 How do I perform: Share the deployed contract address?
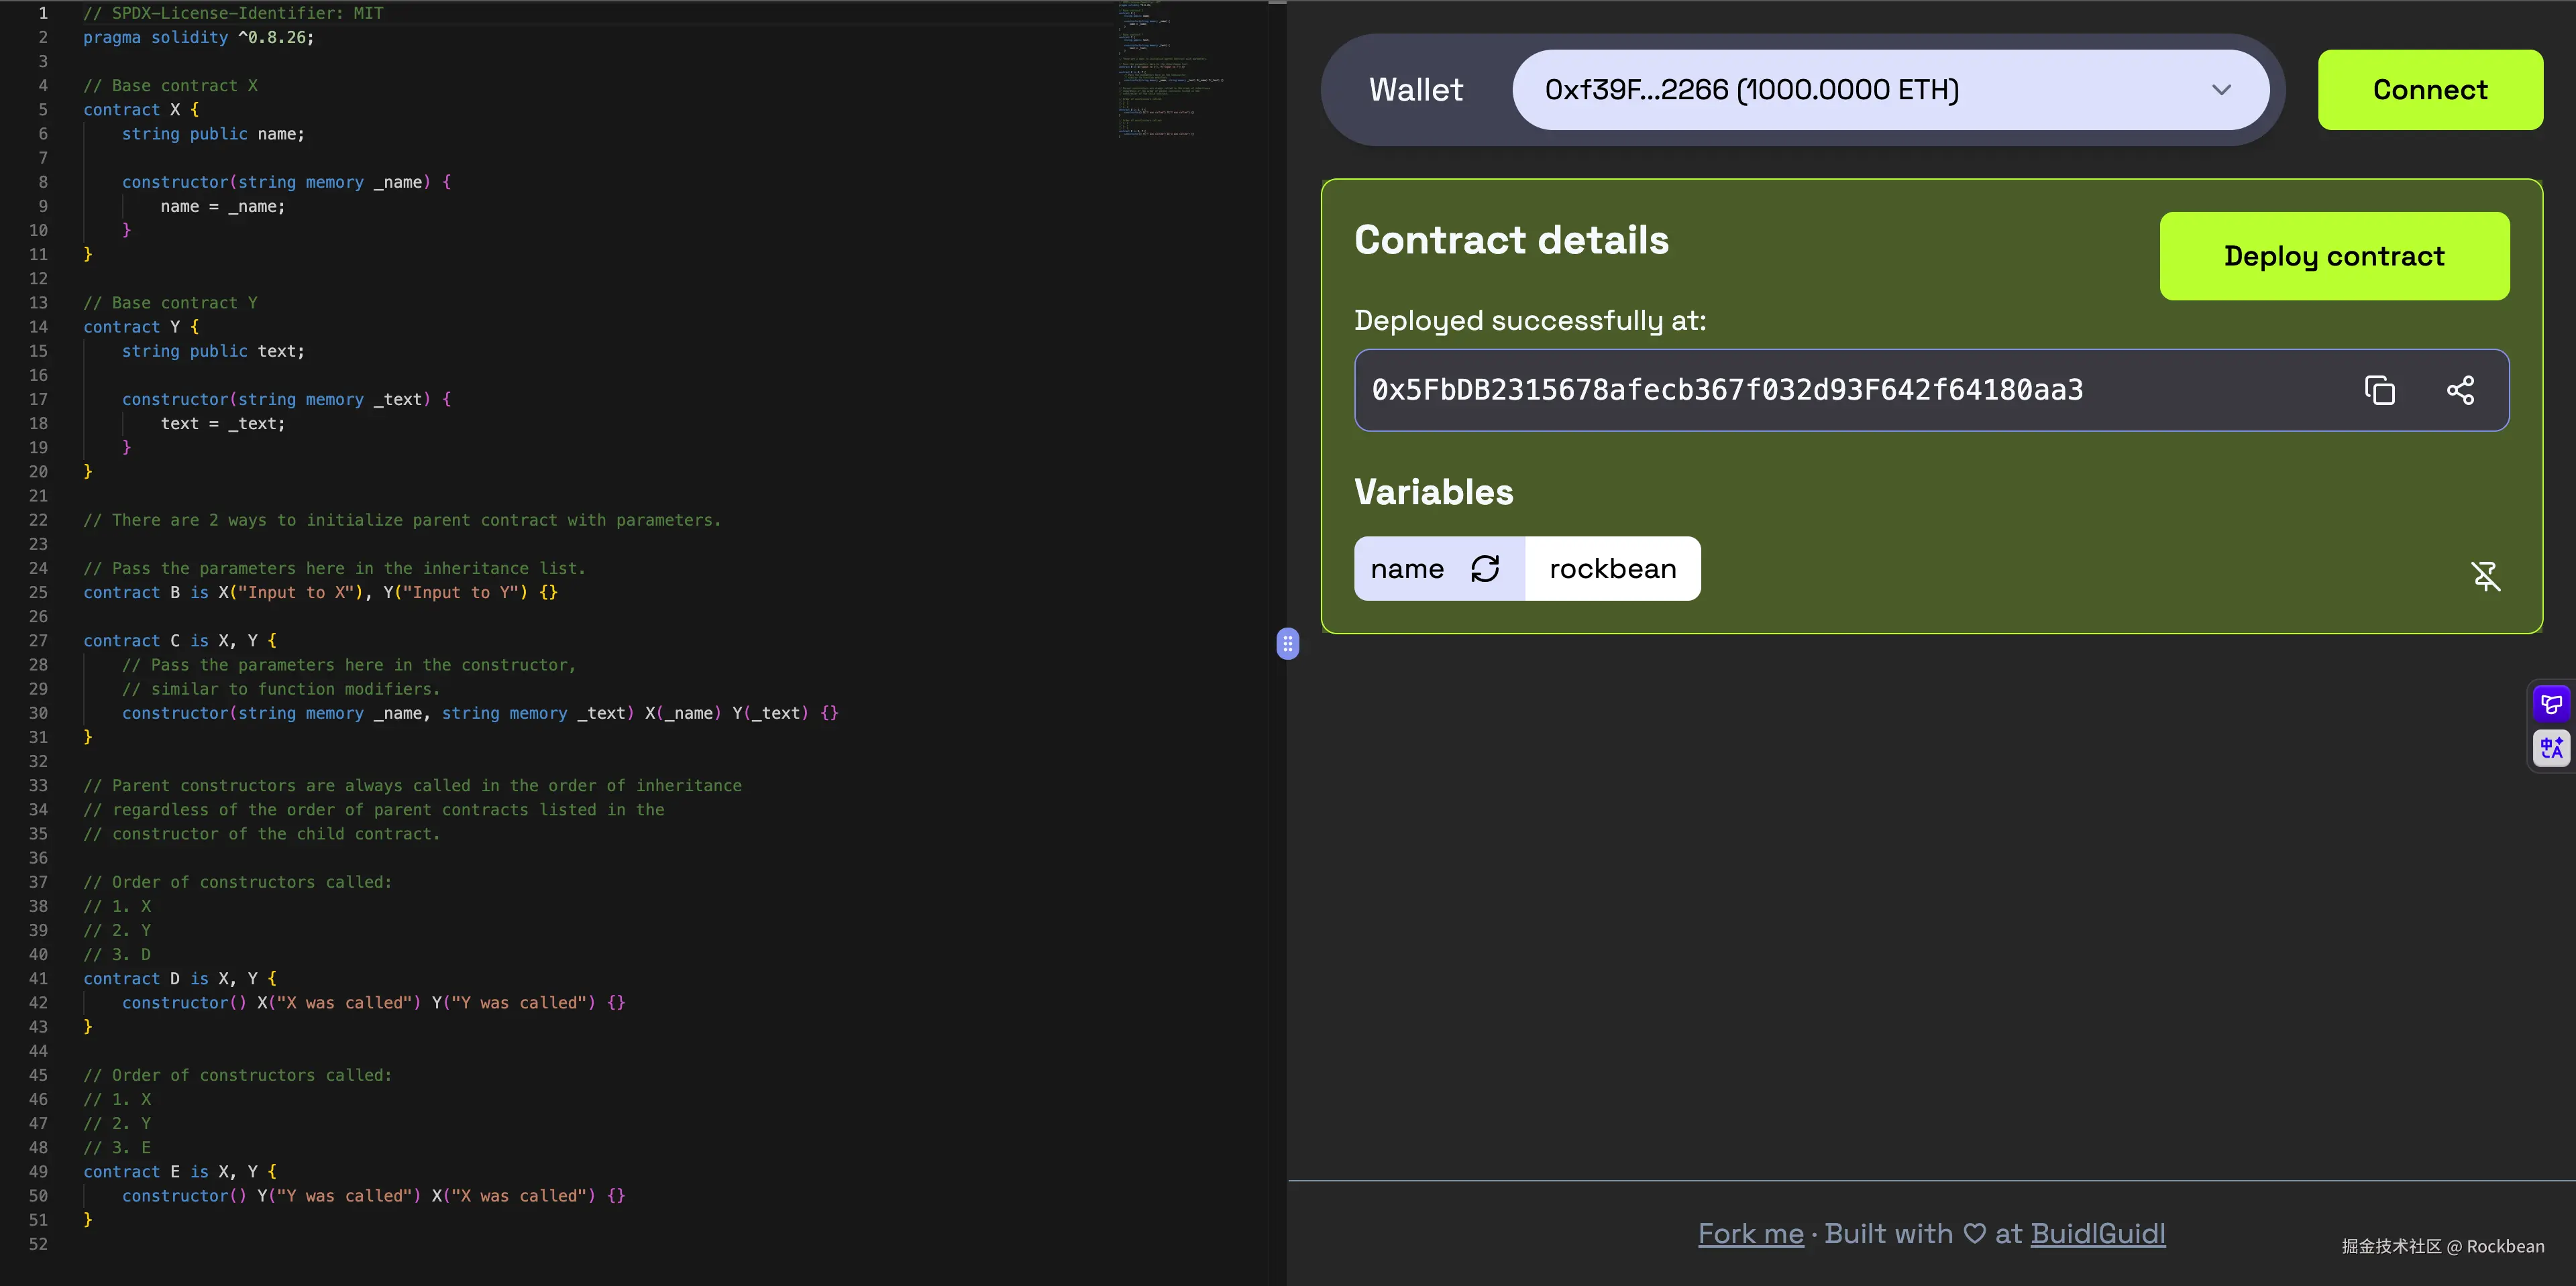click(x=2461, y=390)
